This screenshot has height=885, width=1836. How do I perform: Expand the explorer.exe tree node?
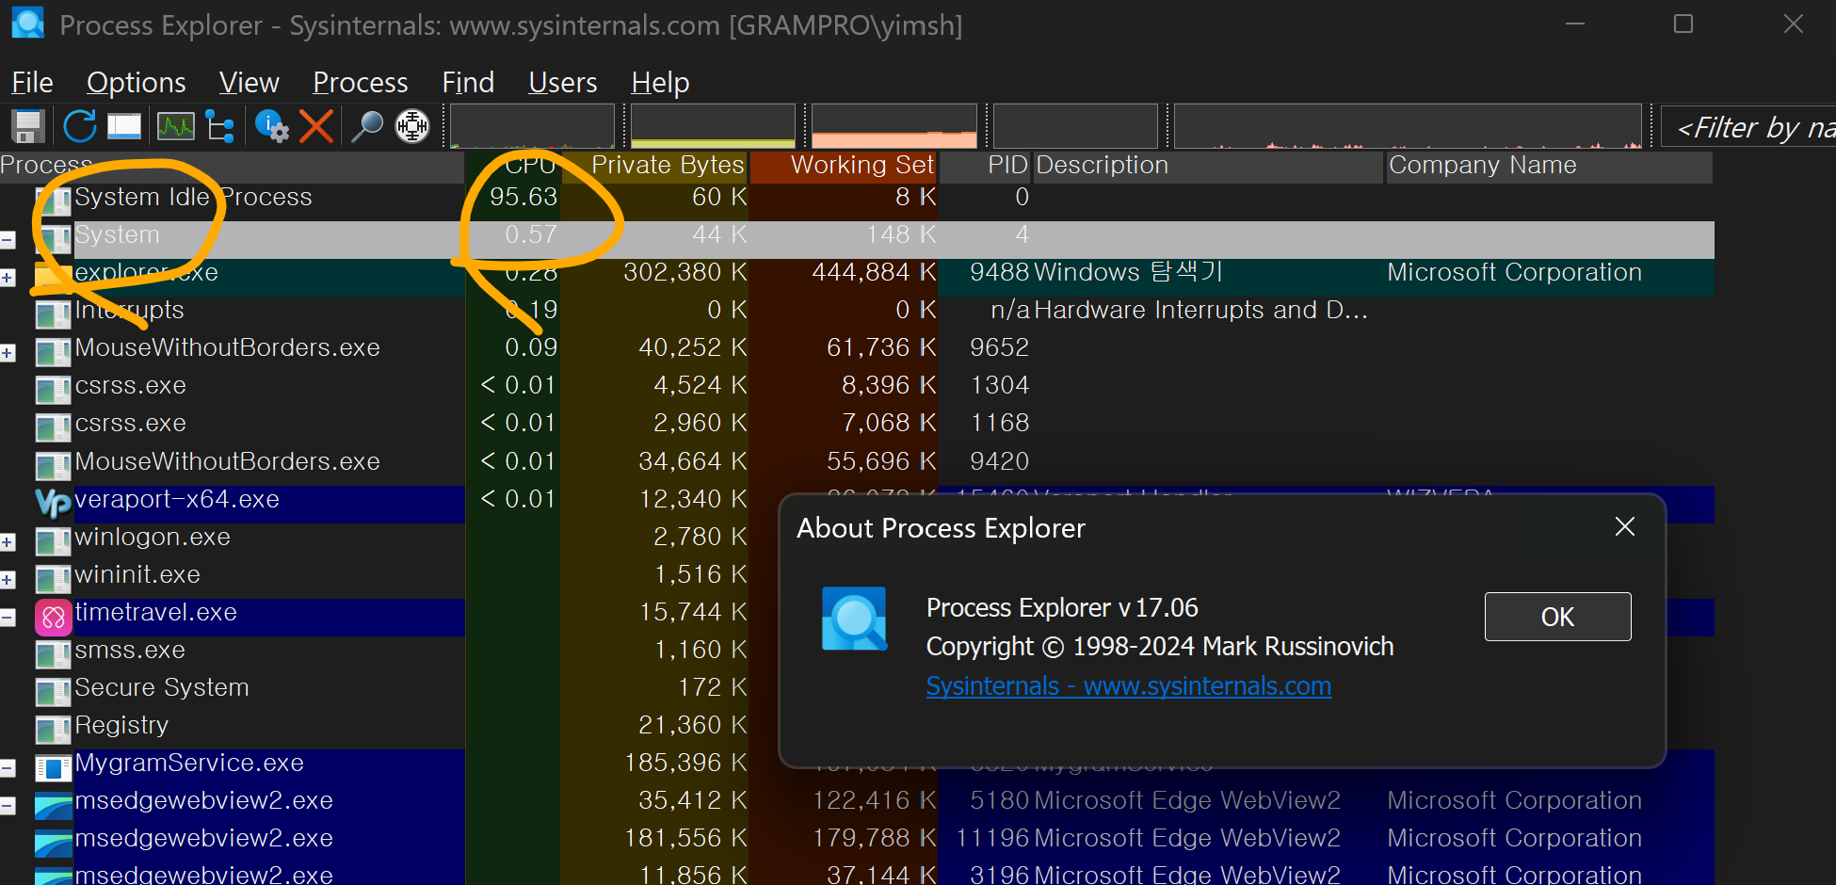[8, 278]
